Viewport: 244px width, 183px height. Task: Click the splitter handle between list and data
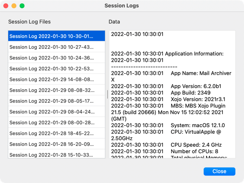coord(107,94)
